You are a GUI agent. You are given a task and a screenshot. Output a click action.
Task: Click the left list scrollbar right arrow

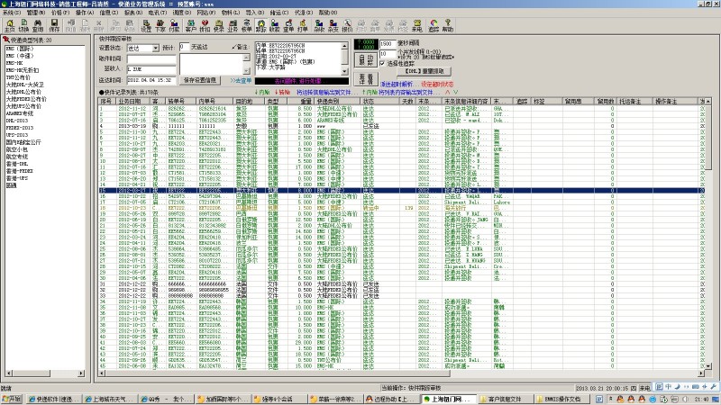coord(81,373)
